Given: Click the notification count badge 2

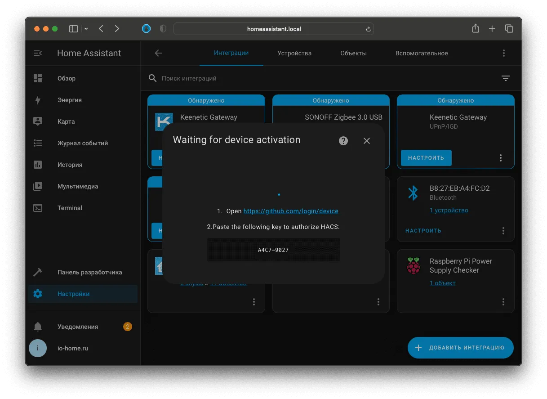Looking at the screenshot, I should coord(128,327).
